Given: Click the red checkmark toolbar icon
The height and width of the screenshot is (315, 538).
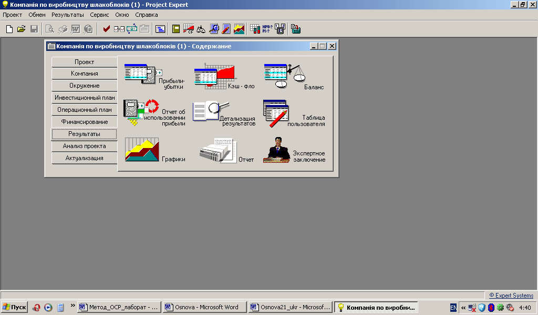Looking at the screenshot, I should click(106, 29).
